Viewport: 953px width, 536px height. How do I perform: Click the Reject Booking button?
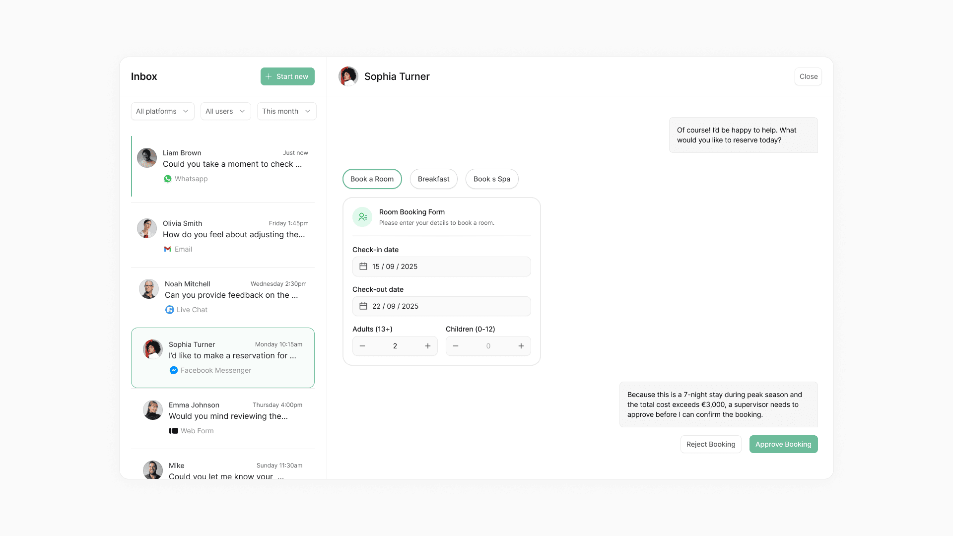point(710,444)
